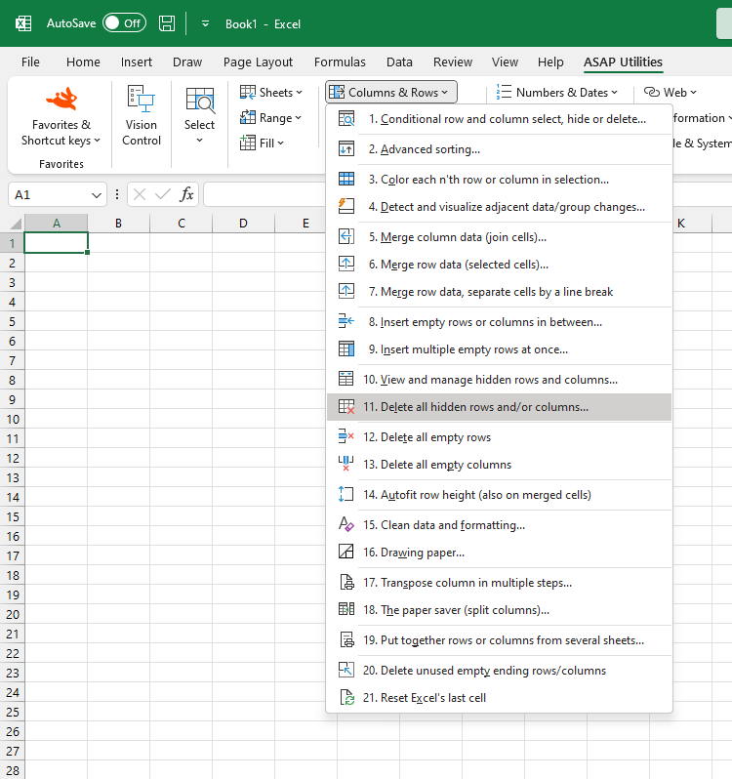
Task: Select the ASAP Utilities tab
Action: click(623, 62)
